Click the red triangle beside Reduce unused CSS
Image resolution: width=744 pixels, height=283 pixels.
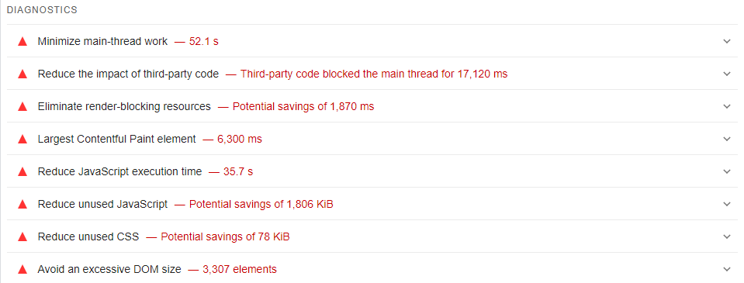pyautogui.click(x=22, y=236)
